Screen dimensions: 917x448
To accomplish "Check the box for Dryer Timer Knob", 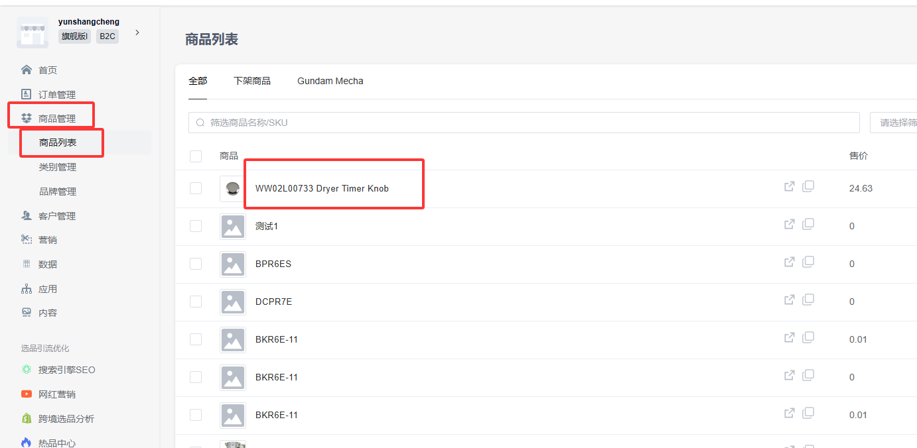I will click(x=196, y=188).
